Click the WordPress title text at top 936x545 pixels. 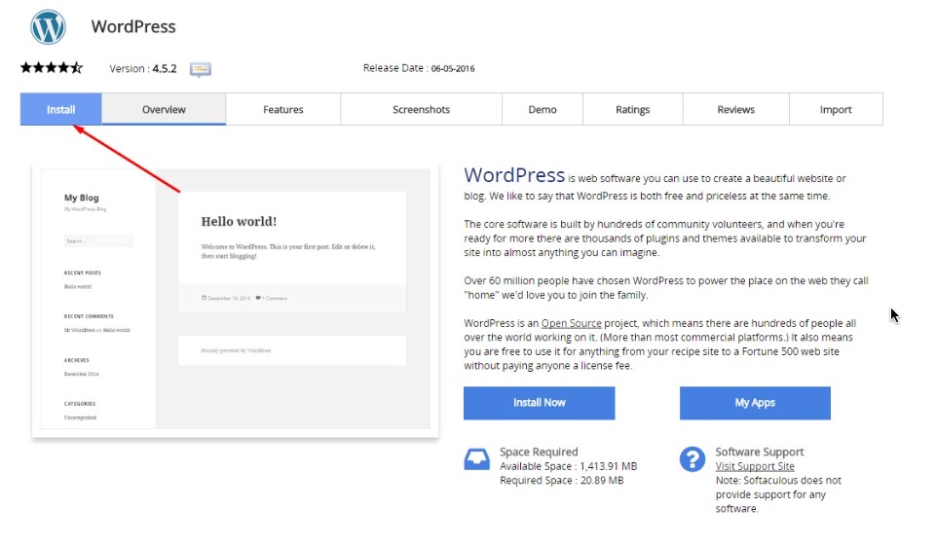[x=133, y=27]
